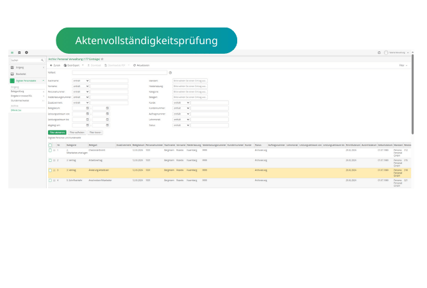The width and height of the screenshot is (427, 288).
Task: Open the Niederlassungsnummer operator dropdown
Action: [x=81, y=97]
